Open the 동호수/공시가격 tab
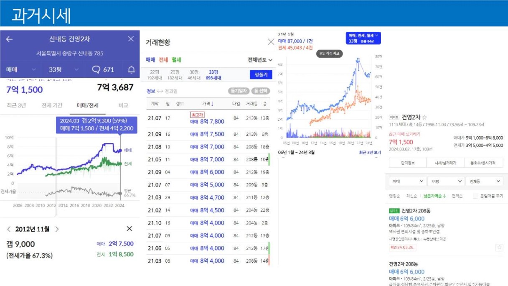This screenshot has height=286, width=508. click(x=484, y=163)
